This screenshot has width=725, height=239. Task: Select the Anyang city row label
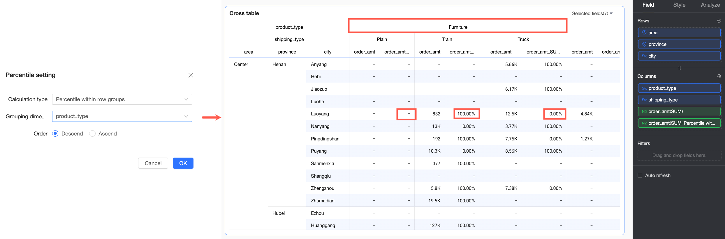click(319, 65)
